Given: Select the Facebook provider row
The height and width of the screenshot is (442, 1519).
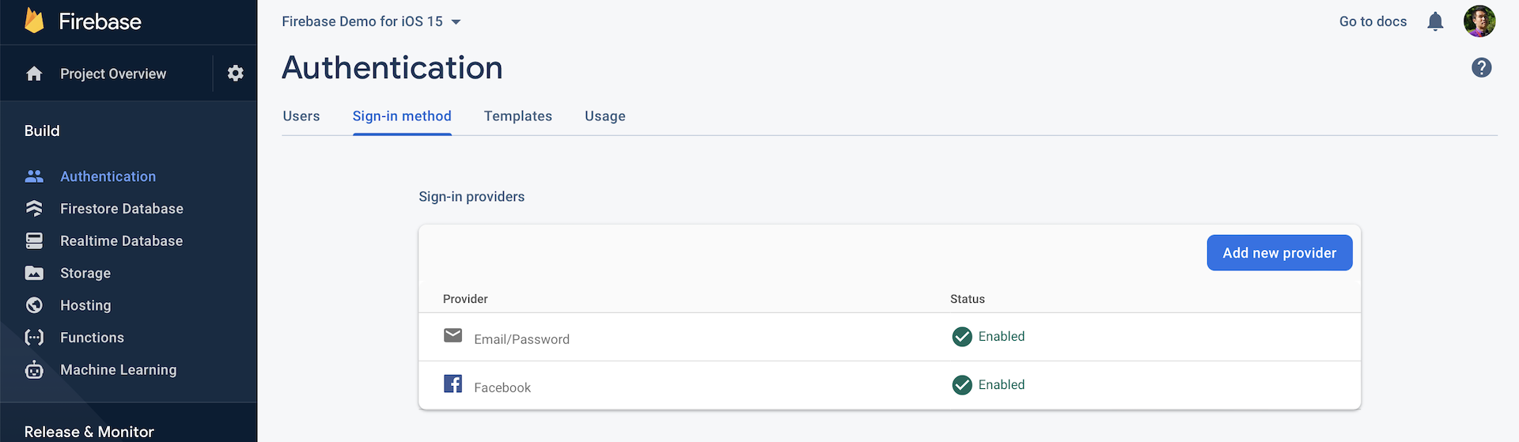Looking at the screenshot, I should pos(502,387).
